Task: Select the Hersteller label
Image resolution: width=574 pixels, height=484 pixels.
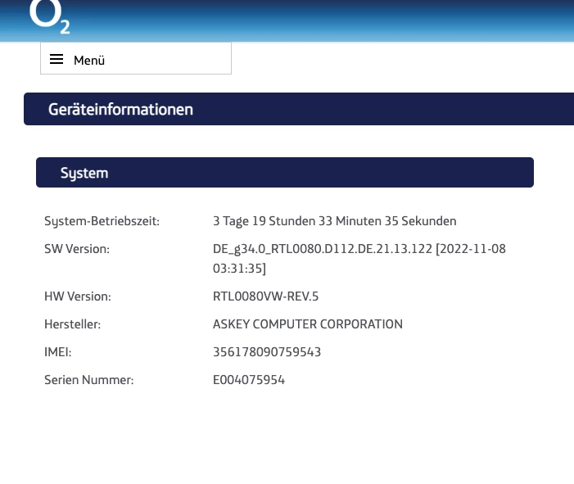Action: tap(73, 324)
